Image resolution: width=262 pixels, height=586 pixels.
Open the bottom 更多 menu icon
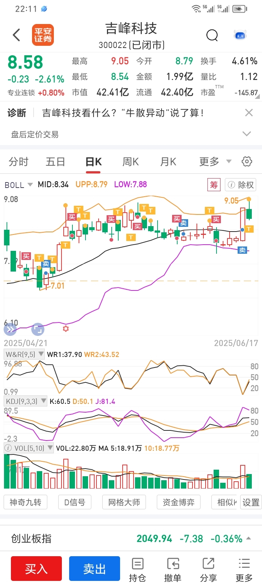pos(244,570)
